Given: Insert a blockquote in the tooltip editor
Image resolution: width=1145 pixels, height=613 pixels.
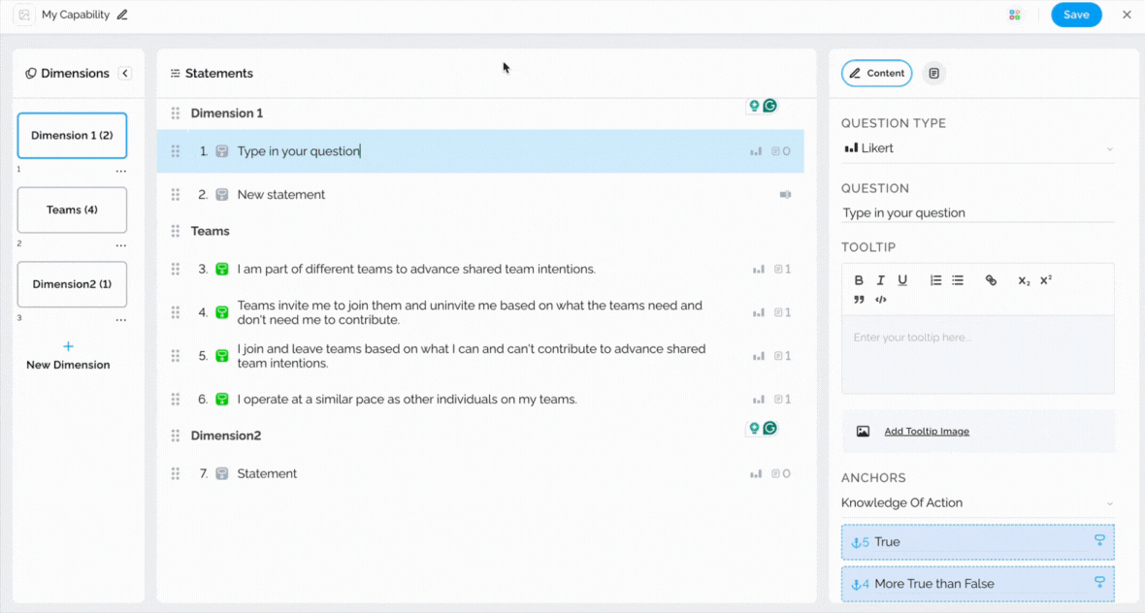Looking at the screenshot, I should 859,300.
